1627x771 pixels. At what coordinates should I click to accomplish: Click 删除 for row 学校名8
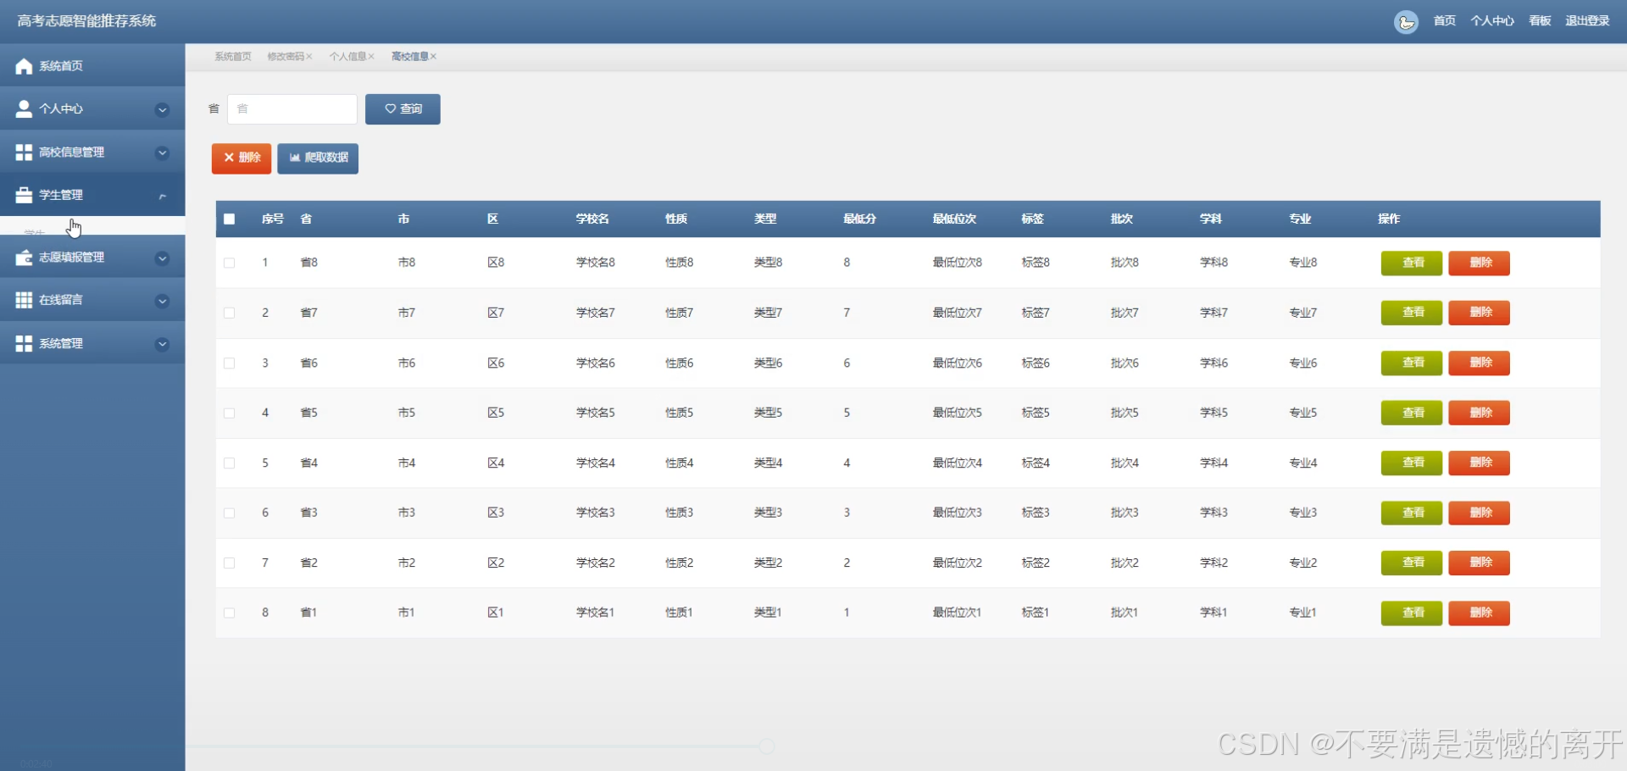(1480, 263)
